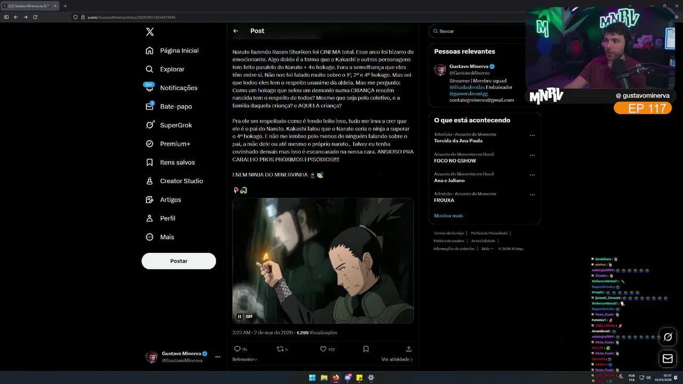
Task: Click 1.299 Visualizações view count
Action: point(317,333)
